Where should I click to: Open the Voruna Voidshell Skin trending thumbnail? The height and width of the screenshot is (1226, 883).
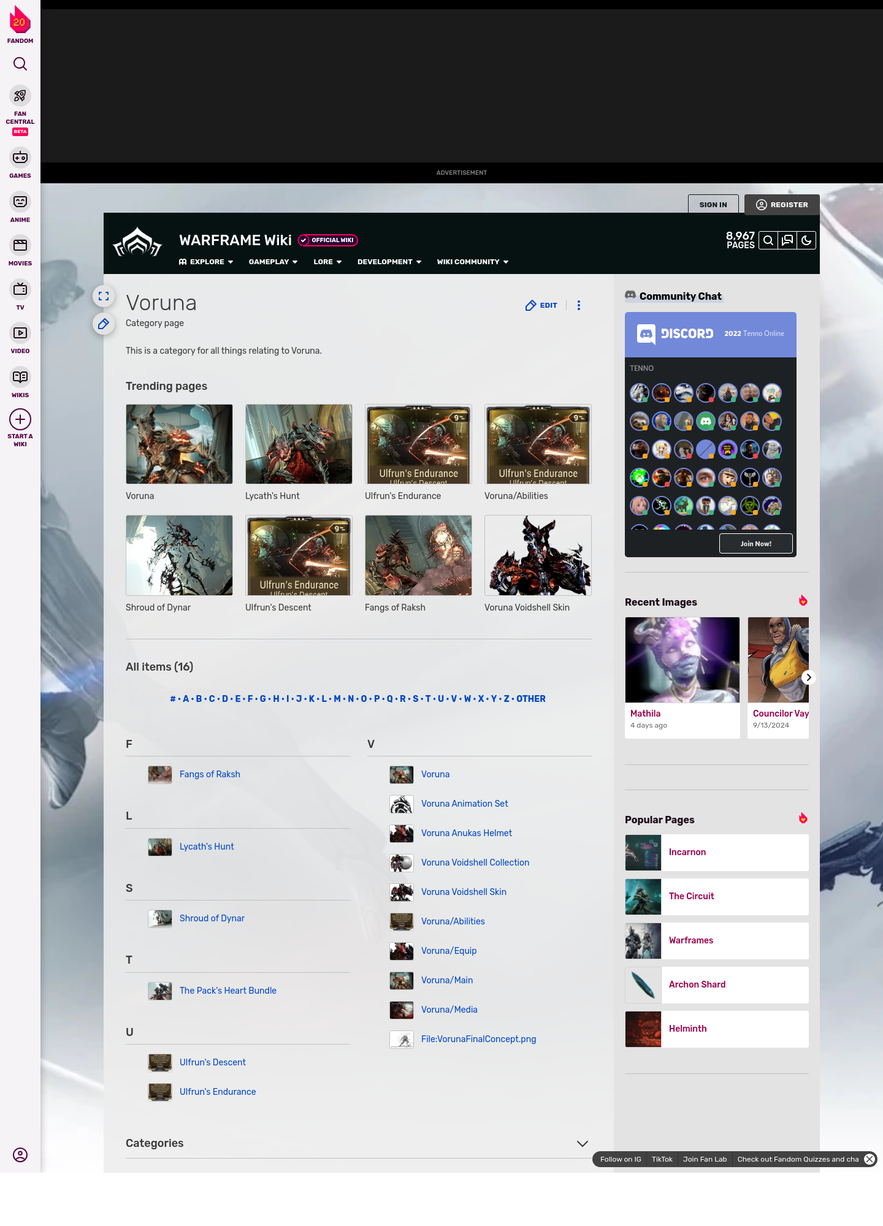[x=538, y=555]
